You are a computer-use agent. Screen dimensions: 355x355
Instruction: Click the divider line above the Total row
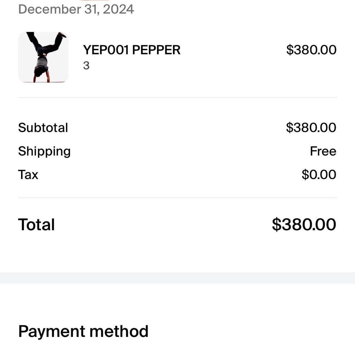coord(177,198)
